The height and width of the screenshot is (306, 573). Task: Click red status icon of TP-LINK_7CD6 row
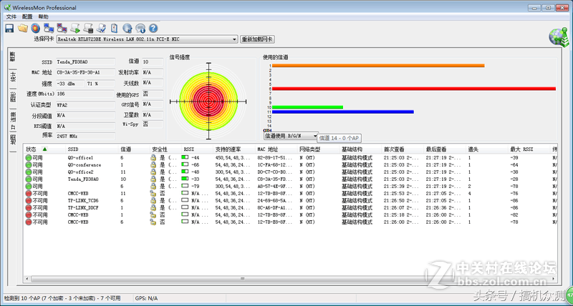(29, 201)
